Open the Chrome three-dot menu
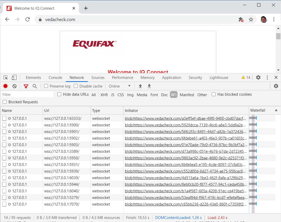Image resolution: width=281 pixels, height=222 pixels. 274,19
